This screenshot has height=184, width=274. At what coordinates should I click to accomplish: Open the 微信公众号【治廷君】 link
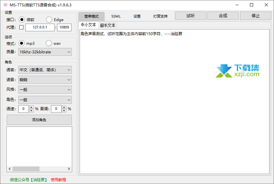(x=29, y=180)
